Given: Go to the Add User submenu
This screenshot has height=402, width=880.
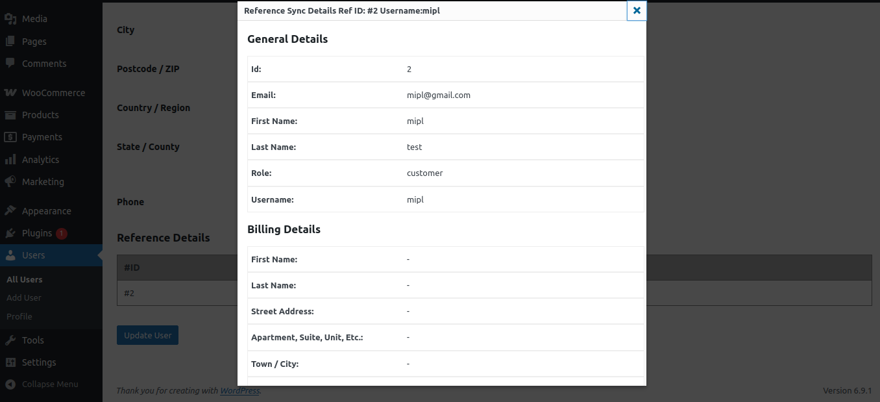Looking at the screenshot, I should click(24, 297).
